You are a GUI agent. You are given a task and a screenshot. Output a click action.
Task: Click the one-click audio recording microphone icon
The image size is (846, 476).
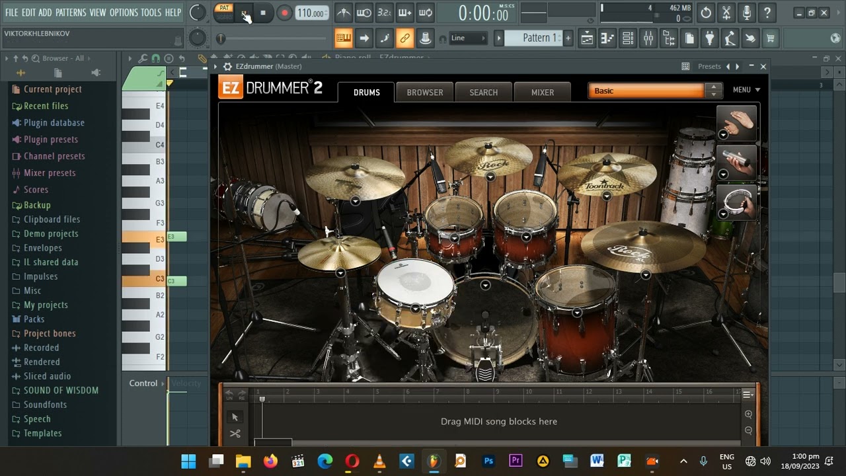coord(746,13)
